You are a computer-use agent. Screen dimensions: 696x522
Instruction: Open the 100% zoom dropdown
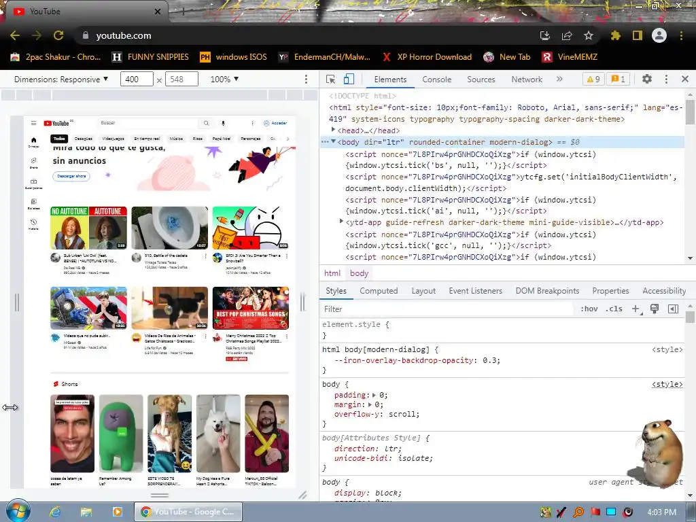224,79
